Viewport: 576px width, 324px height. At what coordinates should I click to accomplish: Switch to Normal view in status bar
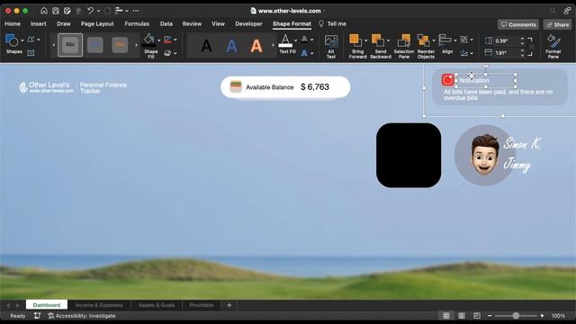click(x=446, y=316)
